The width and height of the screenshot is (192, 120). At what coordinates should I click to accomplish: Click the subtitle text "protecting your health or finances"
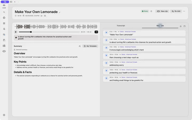(123, 73)
